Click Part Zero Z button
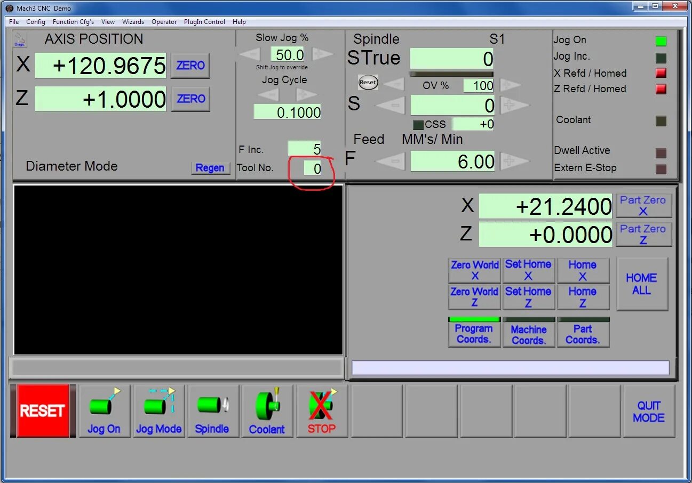The width and height of the screenshot is (692, 483). pyautogui.click(x=643, y=235)
